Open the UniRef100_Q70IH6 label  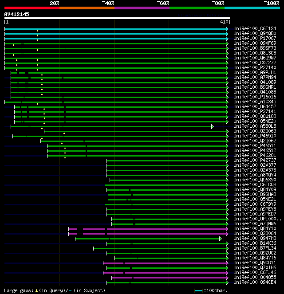(255, 267)
